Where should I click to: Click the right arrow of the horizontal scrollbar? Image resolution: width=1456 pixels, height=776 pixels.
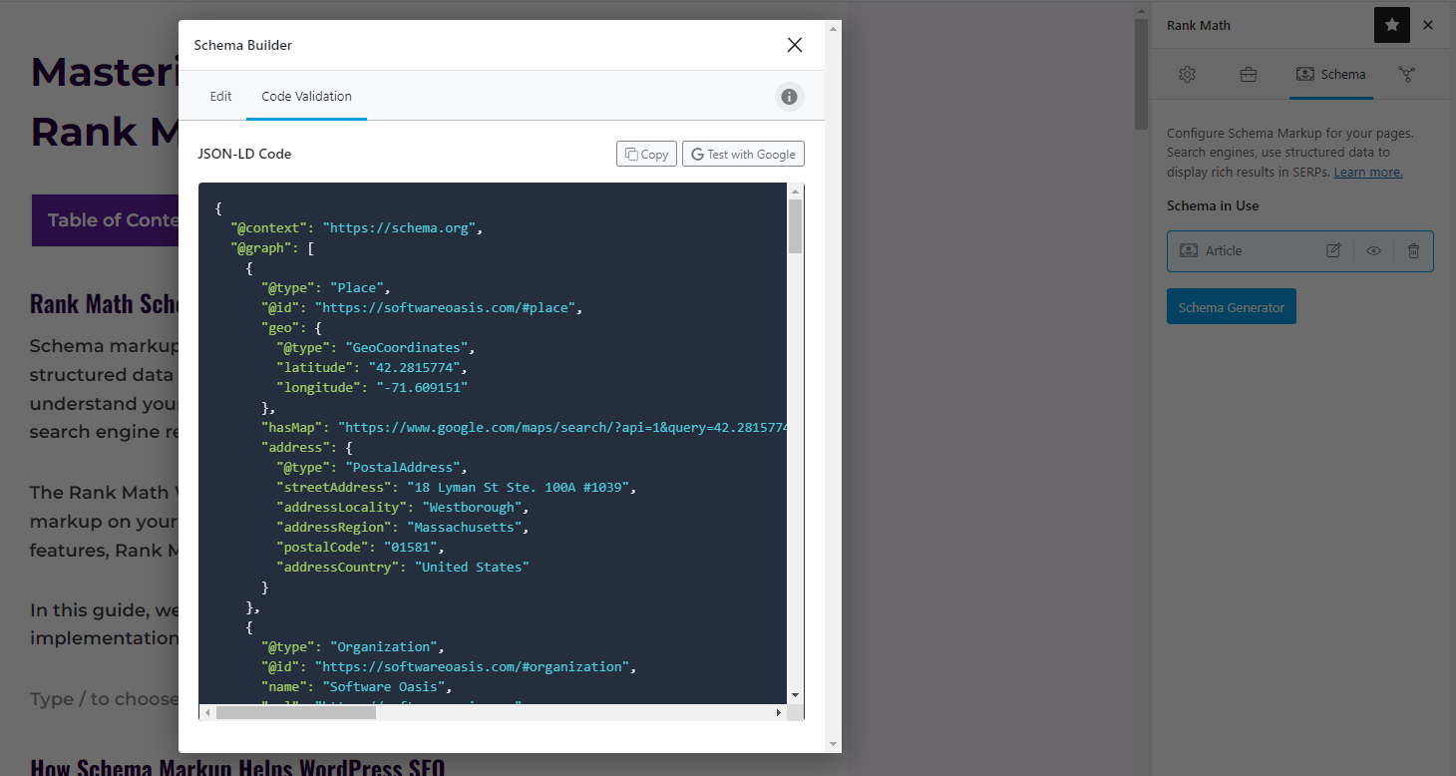[779, 712]
